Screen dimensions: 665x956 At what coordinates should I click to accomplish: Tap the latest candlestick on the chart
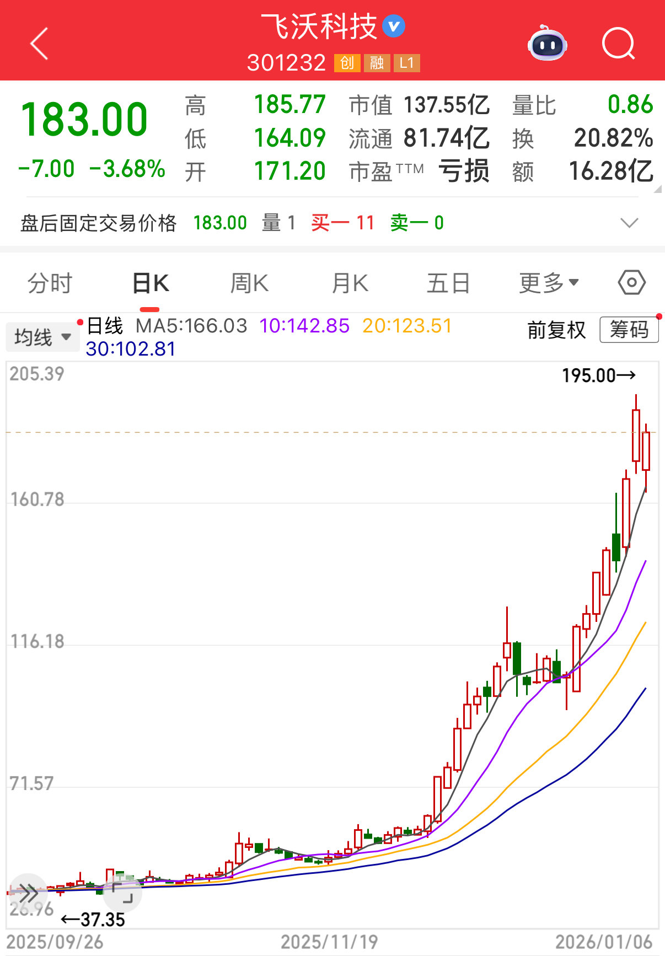click(646, 451)
